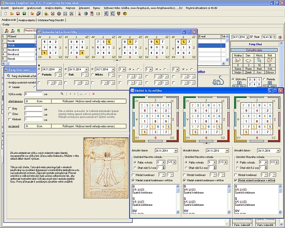Select the Rok radio in simple Lo-šu window

coord(66,75)
